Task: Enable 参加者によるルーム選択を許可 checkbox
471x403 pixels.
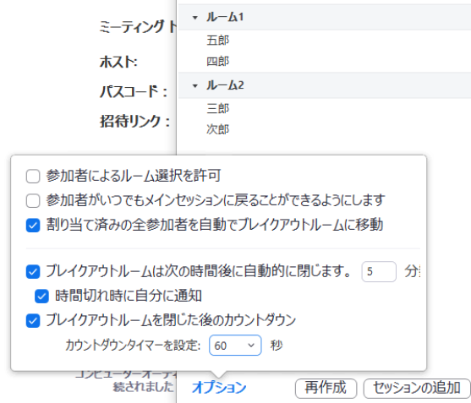Action: coord(33,176)
